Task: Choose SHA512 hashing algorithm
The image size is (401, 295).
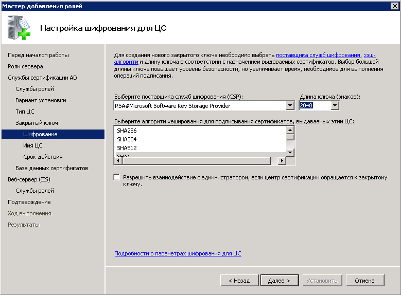Action: pyautogui.click(x=127, y=148)
